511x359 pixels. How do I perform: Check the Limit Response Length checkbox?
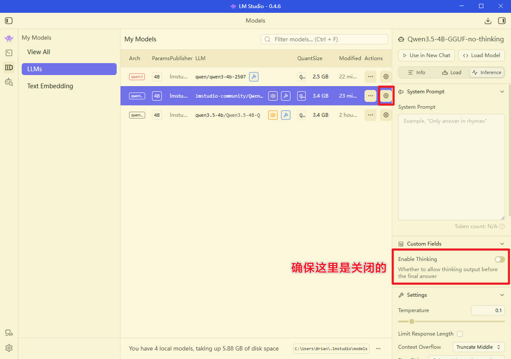coord(460,334)
